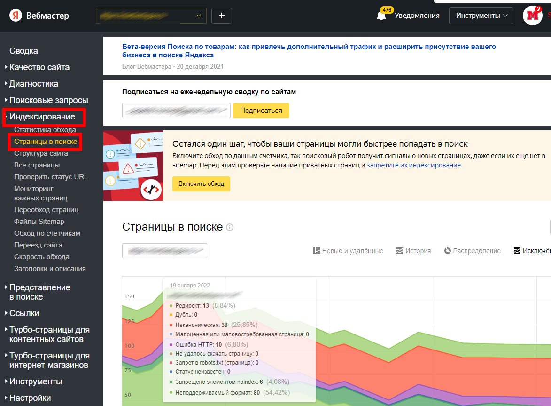Image resolution: width=551 pixels, height=406 pixels.
Task: Click the Yandex Webmaster logo icon
Action: [16, 16]
